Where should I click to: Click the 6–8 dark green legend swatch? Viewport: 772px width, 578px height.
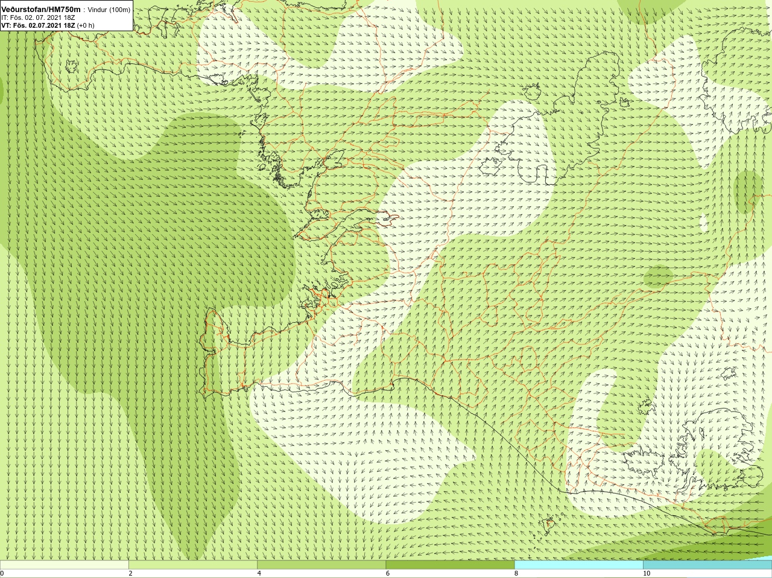point(450,565)
